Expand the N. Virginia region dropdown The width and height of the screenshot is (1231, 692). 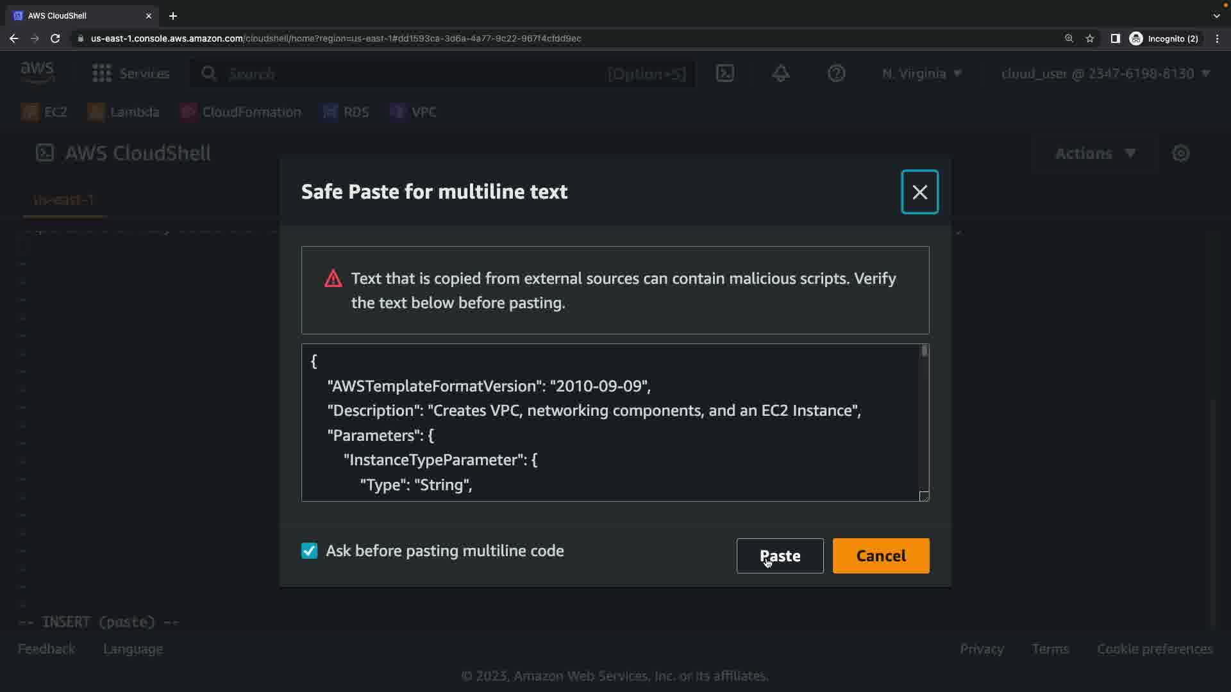tap(921, 74)
